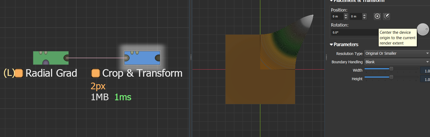The height and width of the screenshot is (137, 430).
Task: Click the Rotation angle input field
Action: click(x=354, y=32)
